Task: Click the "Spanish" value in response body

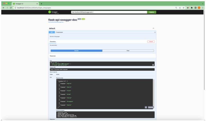Action: pyautogui.click(x=69, y=87)
